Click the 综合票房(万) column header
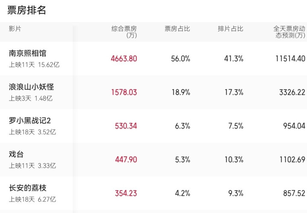Screen dimensions: 307x213 (x=124, y=32)
